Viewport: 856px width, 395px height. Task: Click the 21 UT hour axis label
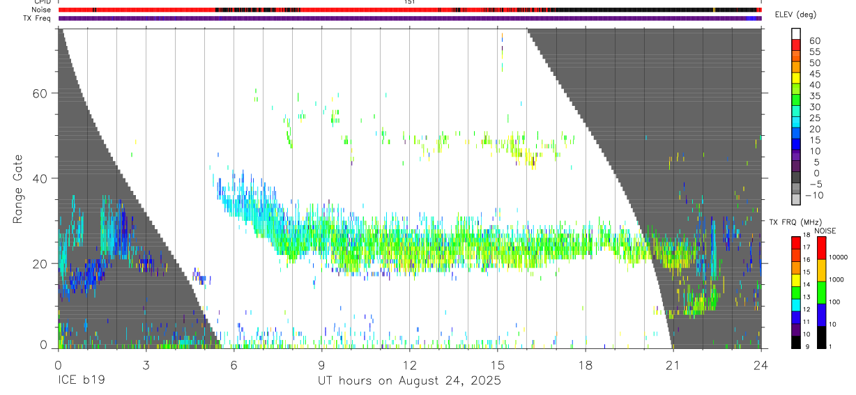[x=673, y=366]
